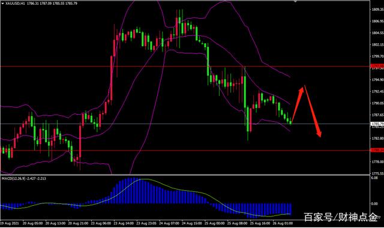
Task: Click the 25 Aug 08:00 time axis label
Action: tap(238, 223)
